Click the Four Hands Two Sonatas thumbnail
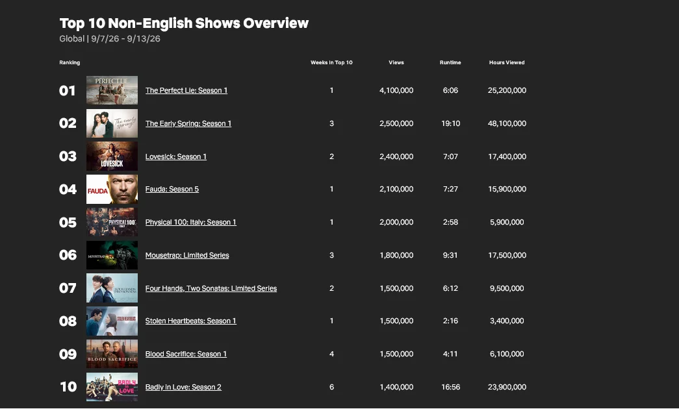The width and height of the screenshot is (679, 409). pos(112,288)
